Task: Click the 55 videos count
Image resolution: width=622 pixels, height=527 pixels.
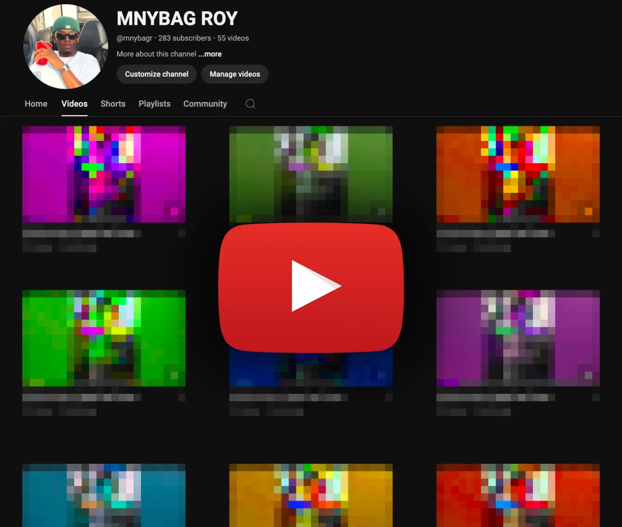Action: (x=233, y=38)
